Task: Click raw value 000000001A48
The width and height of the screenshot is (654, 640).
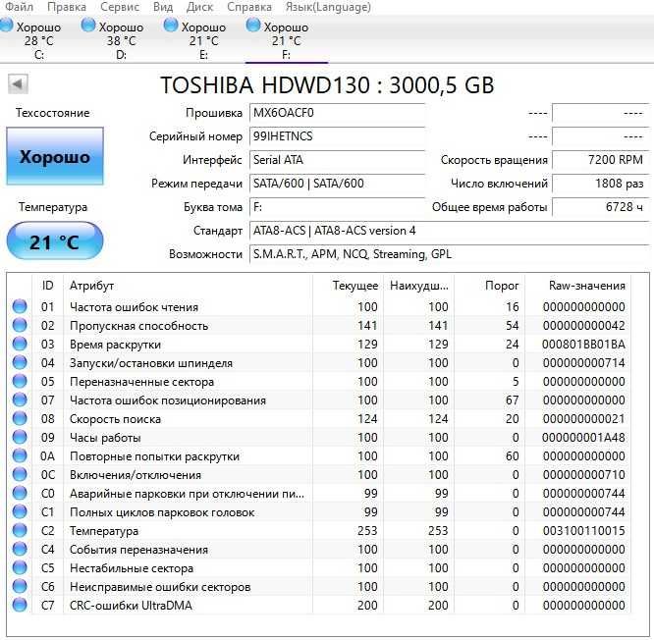Action: click(583, 438)
